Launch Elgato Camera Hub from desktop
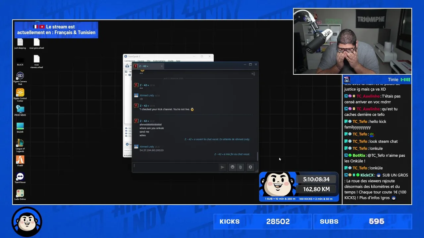 [x=20, y=79]
